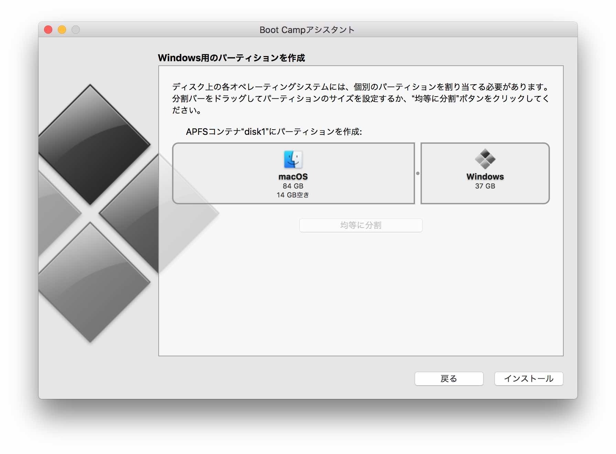The width and height of the screenshot is (616, 454).
Task: Go back with the 戻る button
Action: pos(449,379)
